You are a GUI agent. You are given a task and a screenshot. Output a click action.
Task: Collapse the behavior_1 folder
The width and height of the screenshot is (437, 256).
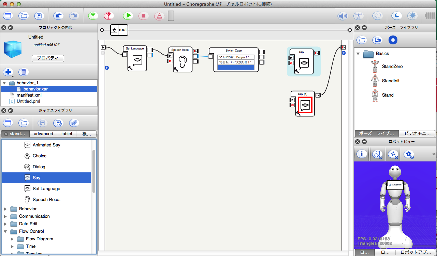[4, 83]
